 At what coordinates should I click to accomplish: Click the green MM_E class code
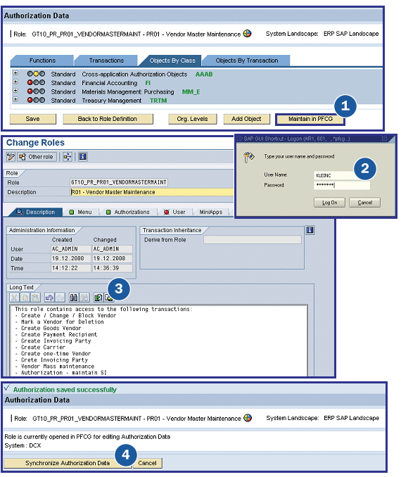click(191, 92)
